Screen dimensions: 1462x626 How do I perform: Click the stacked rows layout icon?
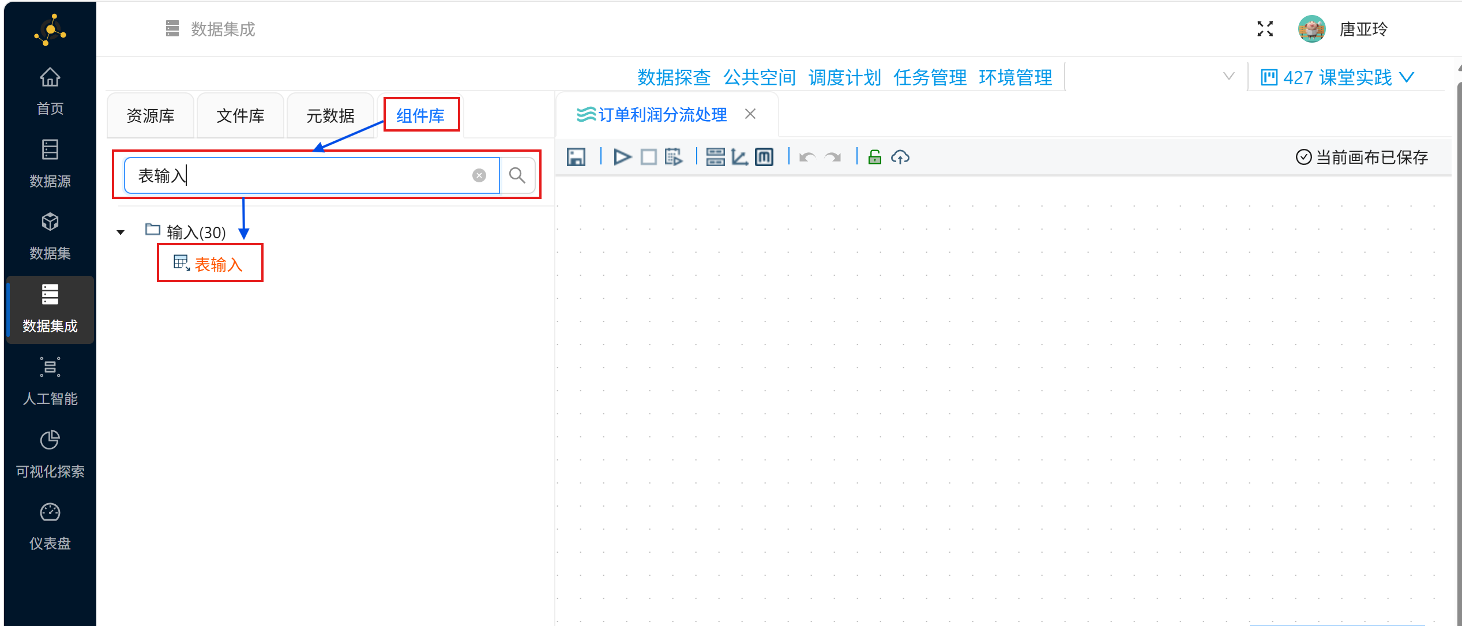pyautogui.click(x=715, y=157)
